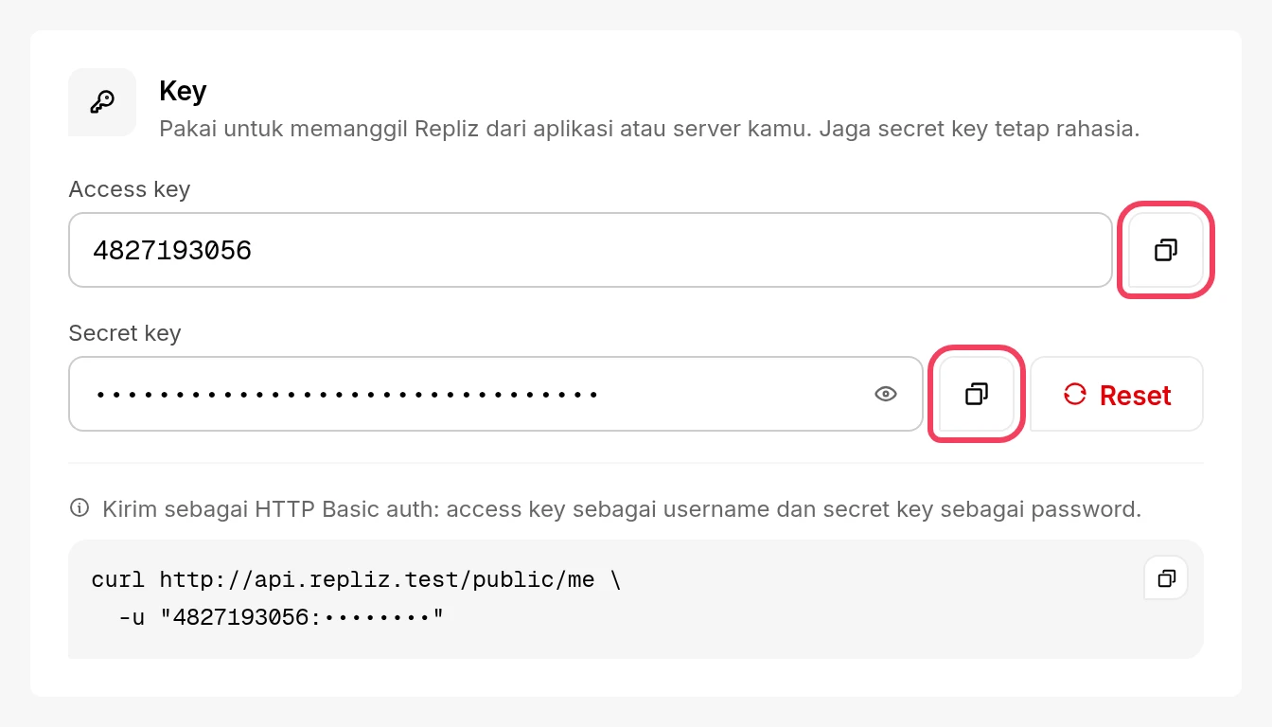Copy the Access key value
Screen dimensions: 1272x727
[x=1166, y=250]
